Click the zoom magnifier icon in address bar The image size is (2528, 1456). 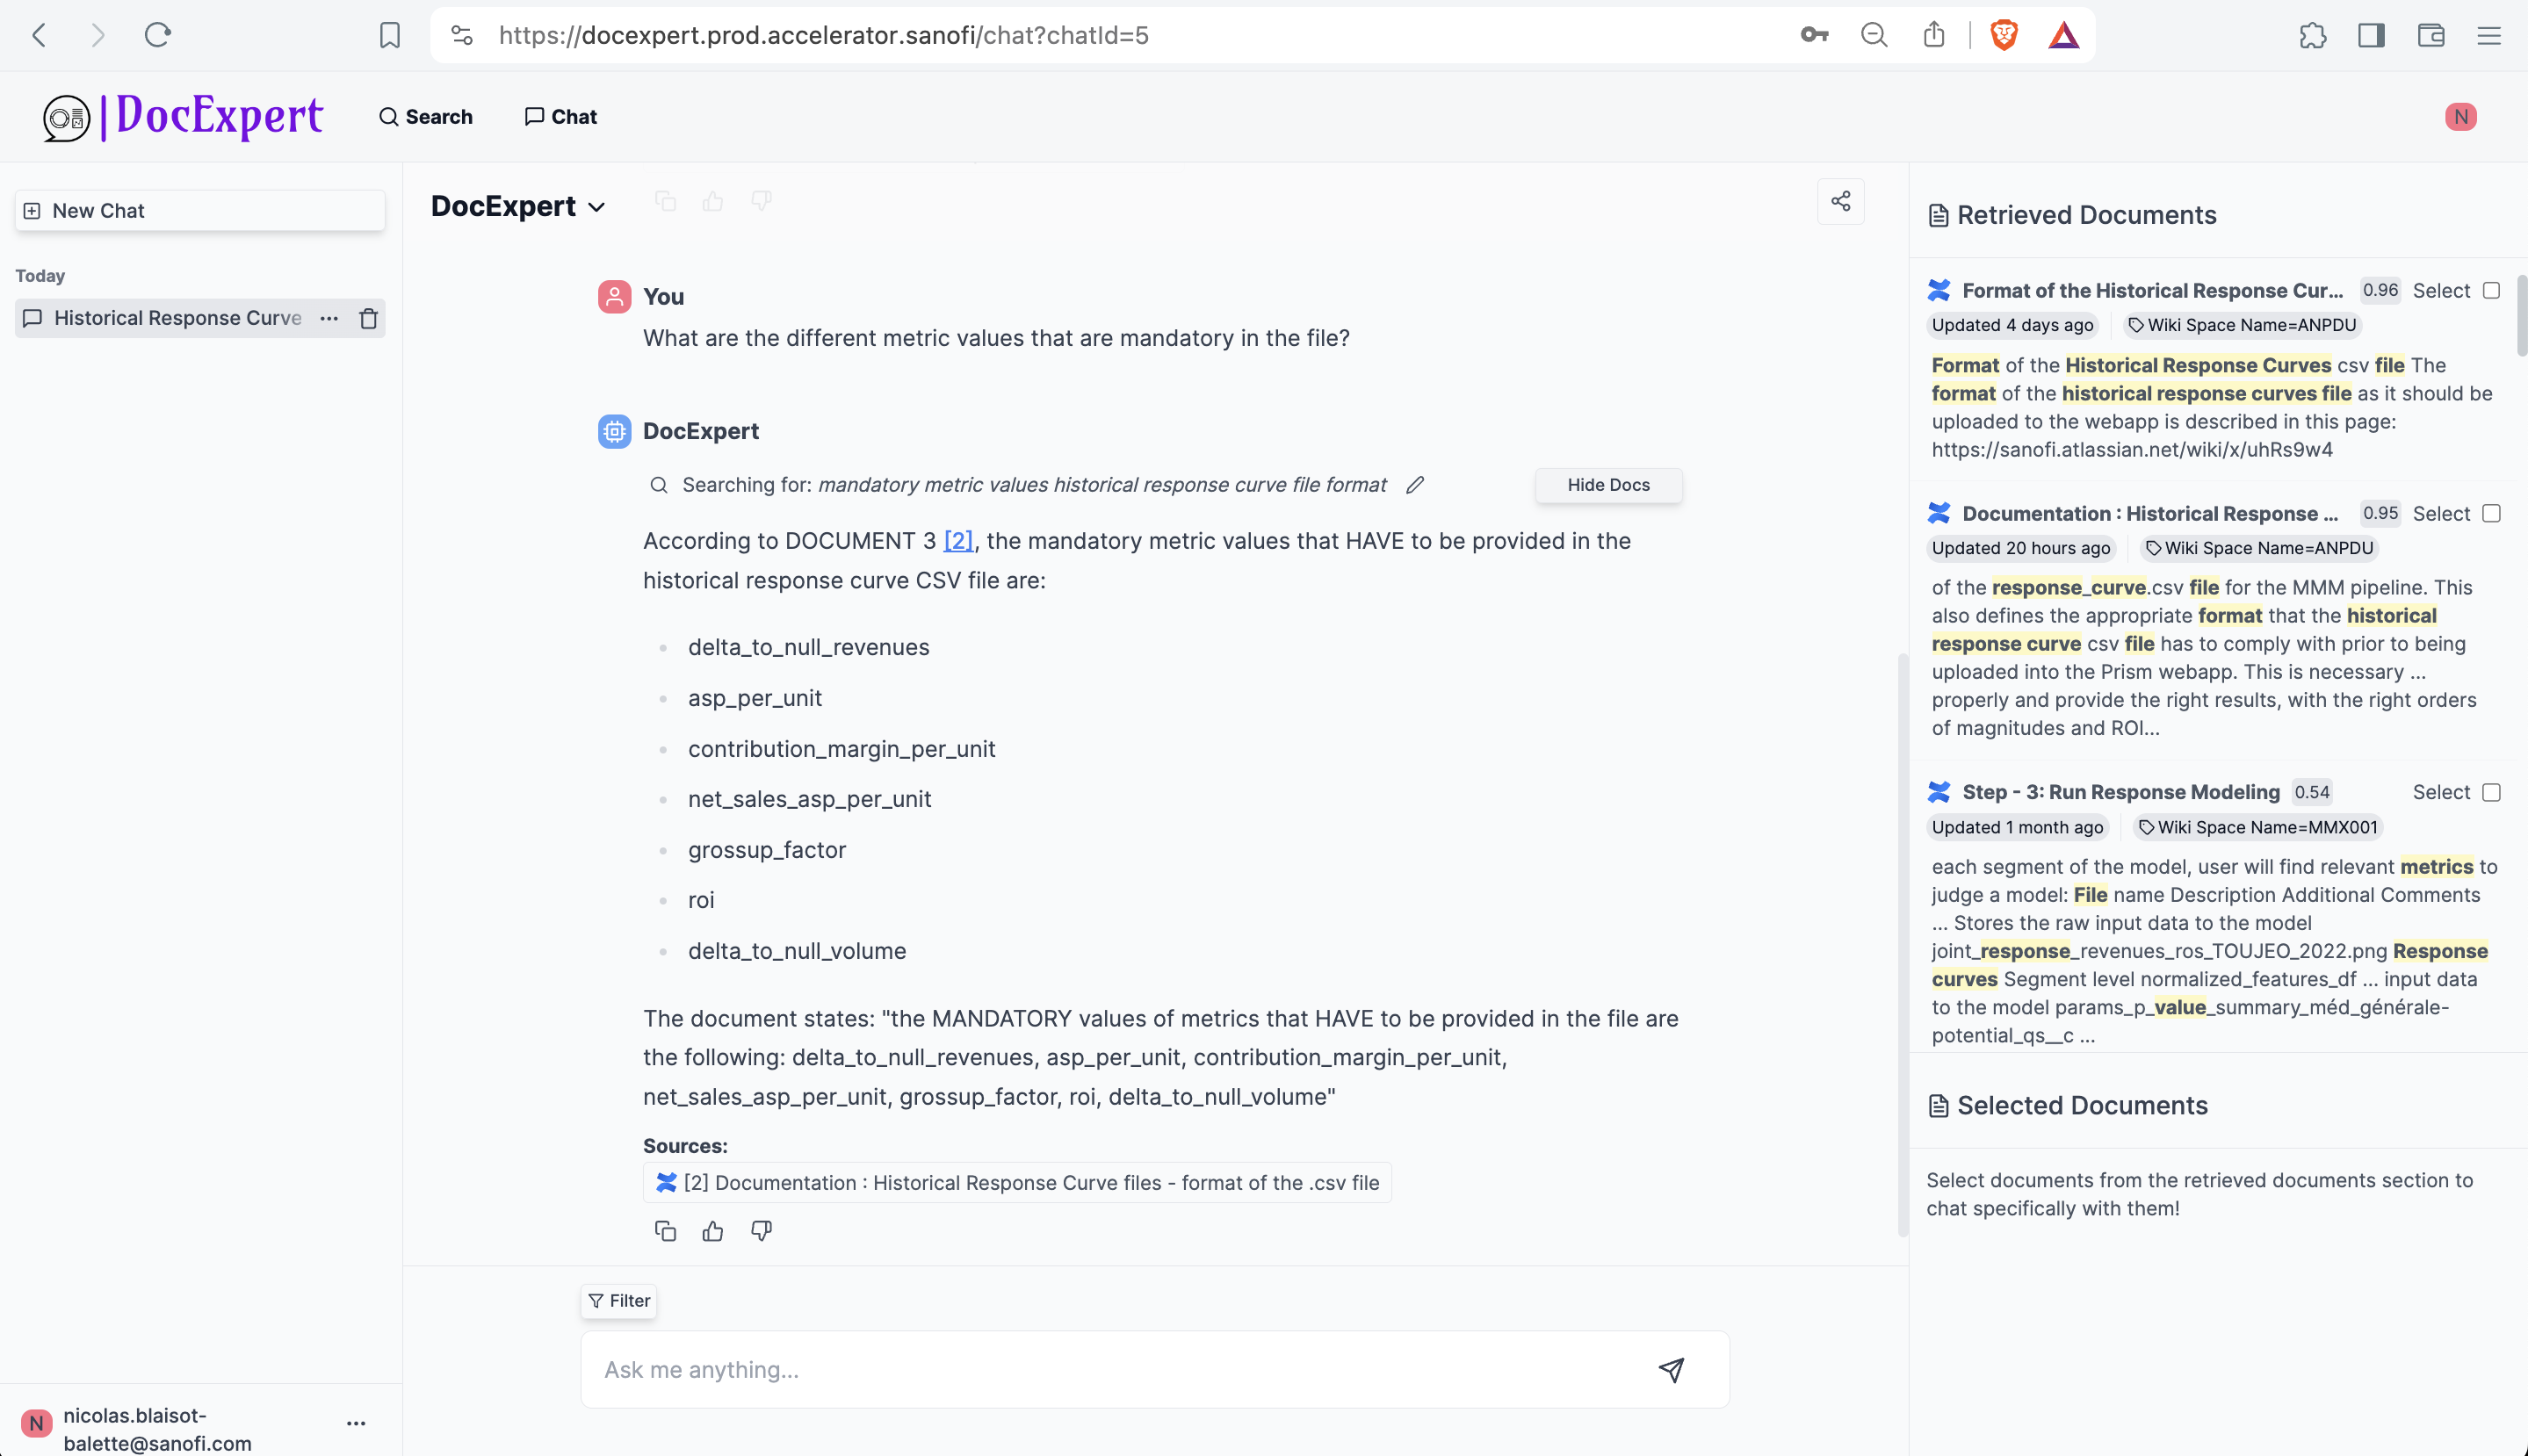[1874, 35]
